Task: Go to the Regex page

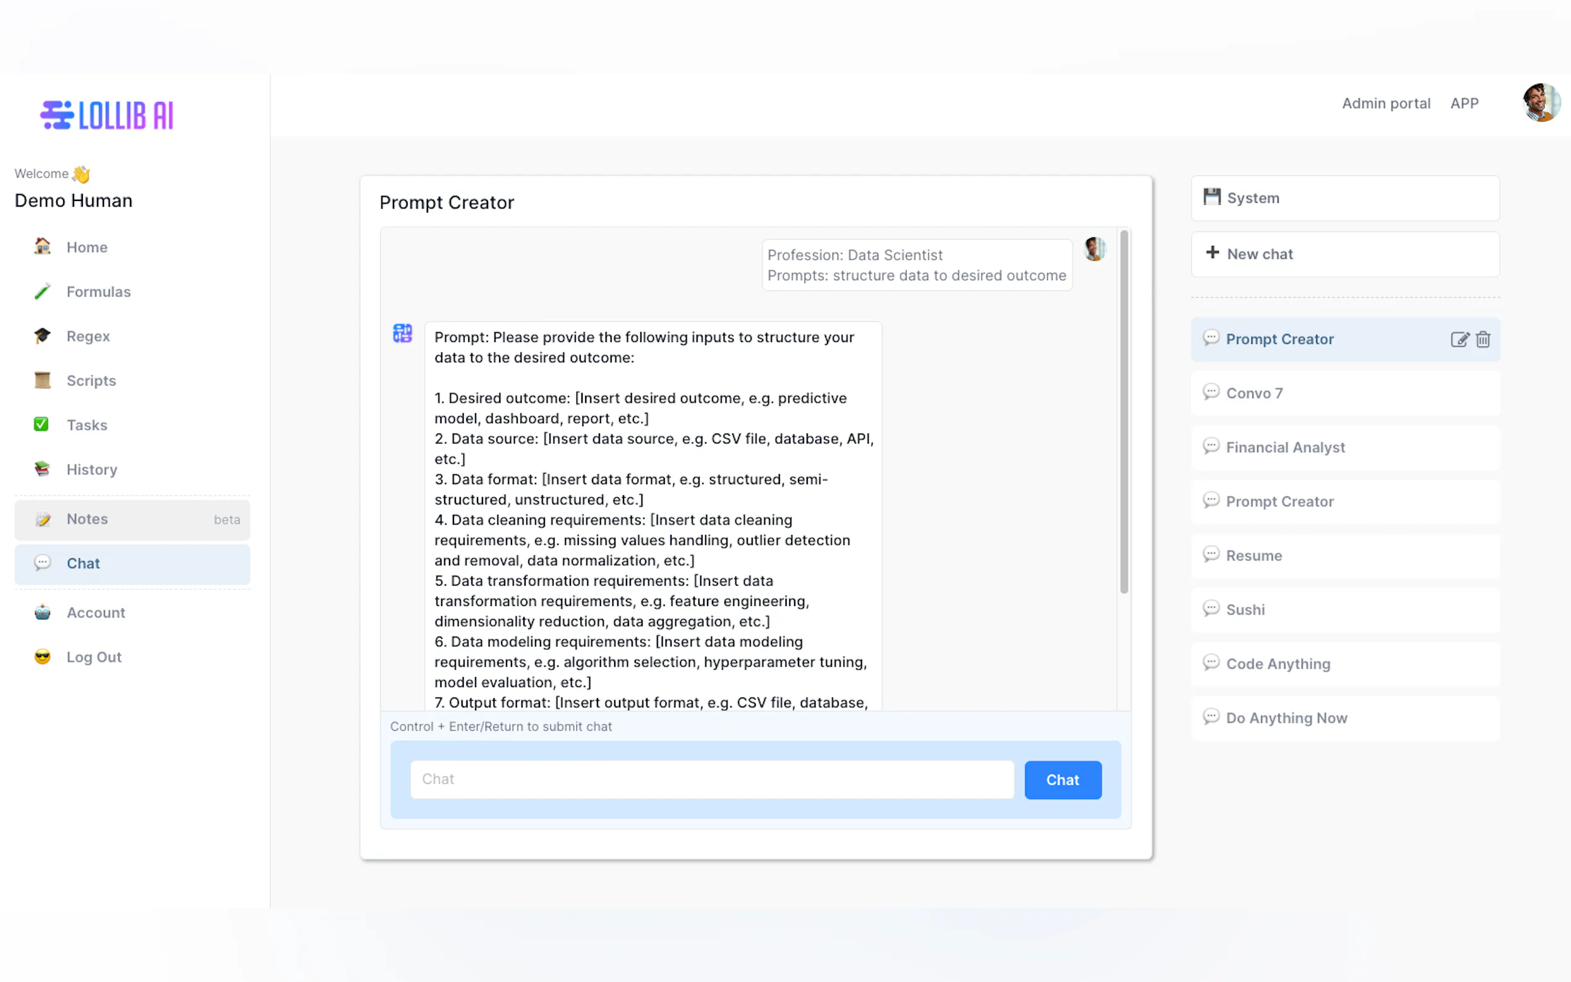Action: (88, 336)
